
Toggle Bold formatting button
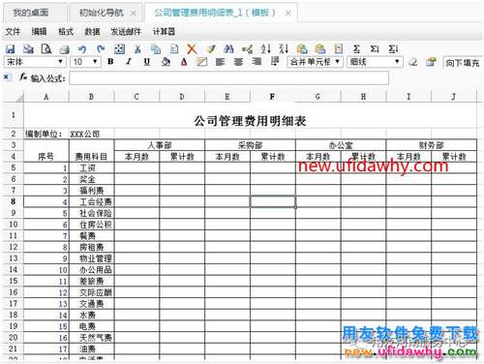tap(110, 61)
